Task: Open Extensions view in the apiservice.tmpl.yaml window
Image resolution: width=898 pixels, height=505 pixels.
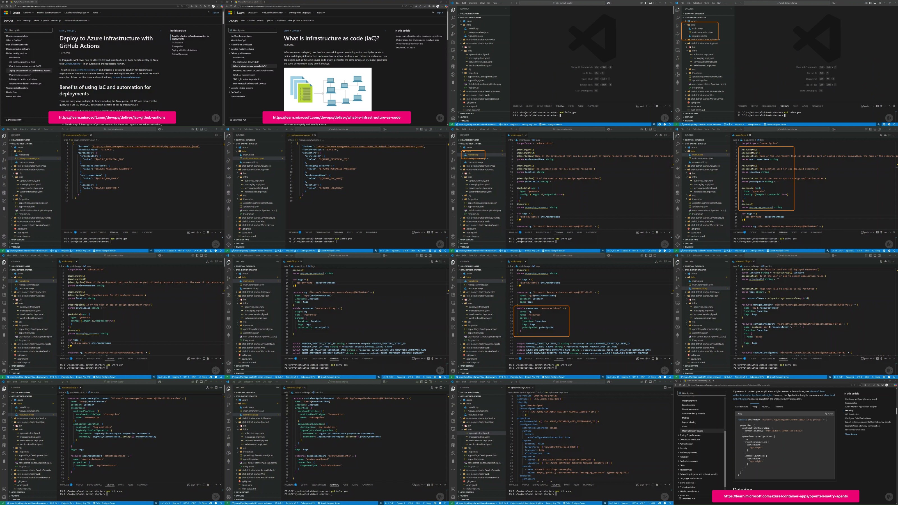Action: (453, 421)
